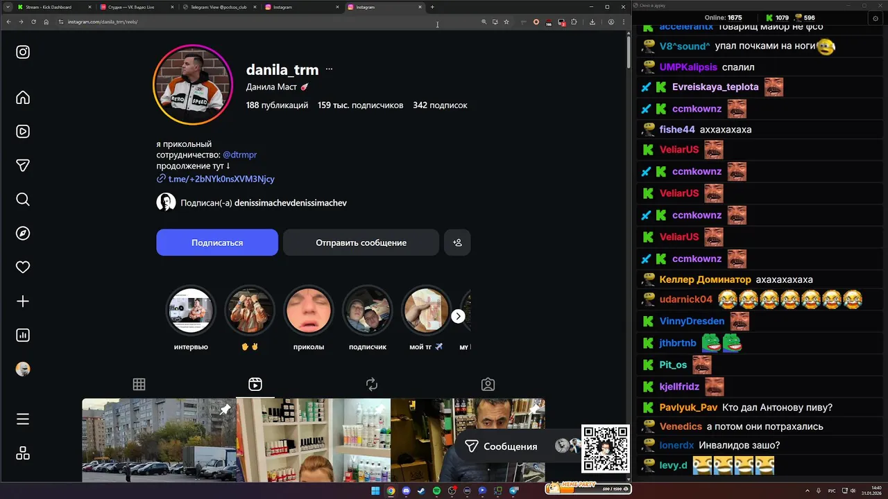Click the browser home button

click(46, 21)
